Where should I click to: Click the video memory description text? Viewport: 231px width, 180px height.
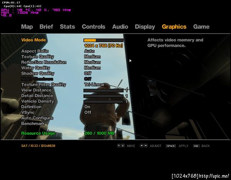(175, 43)
